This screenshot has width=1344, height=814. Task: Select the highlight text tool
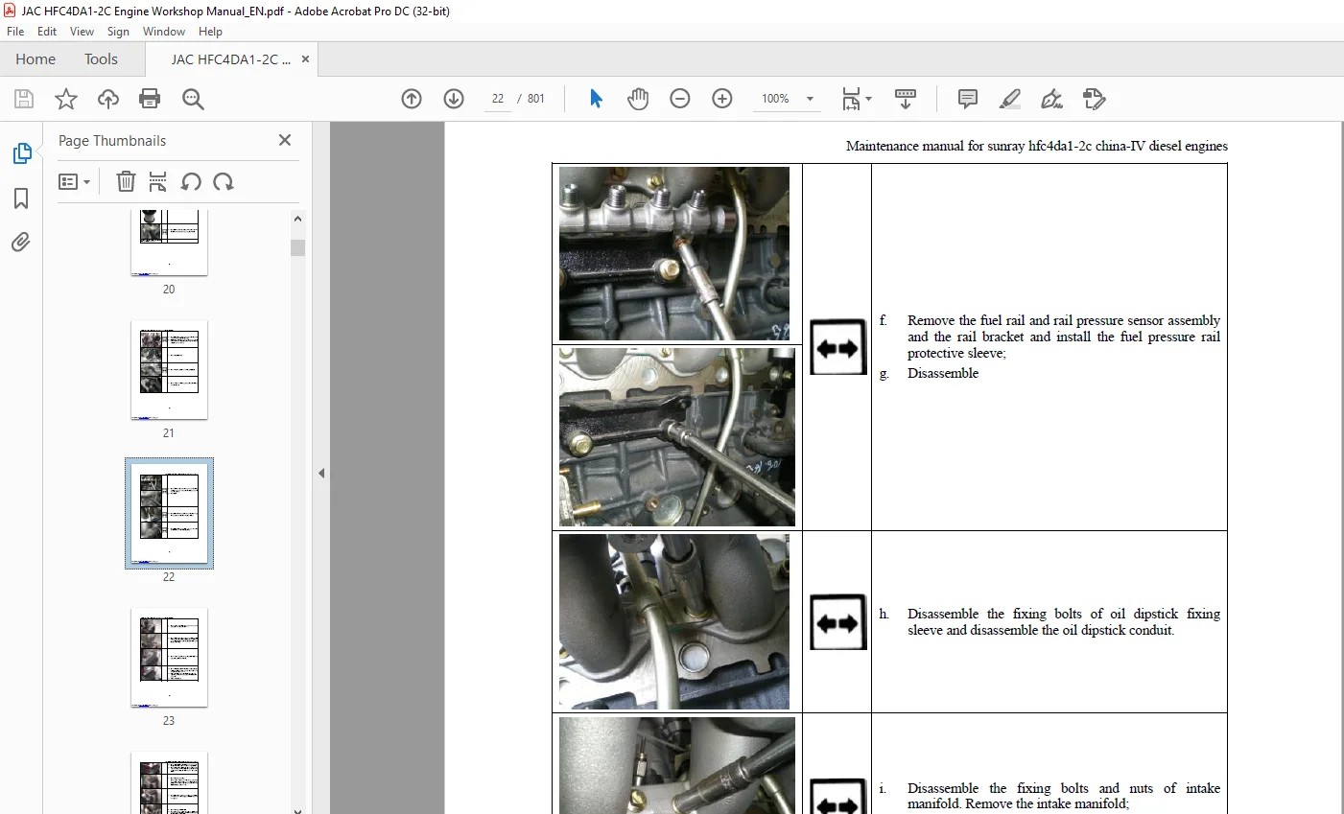tap(1010, 99)
